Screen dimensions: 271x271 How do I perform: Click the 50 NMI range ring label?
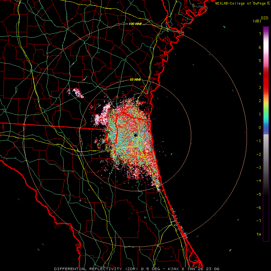[x=135, y=80]
